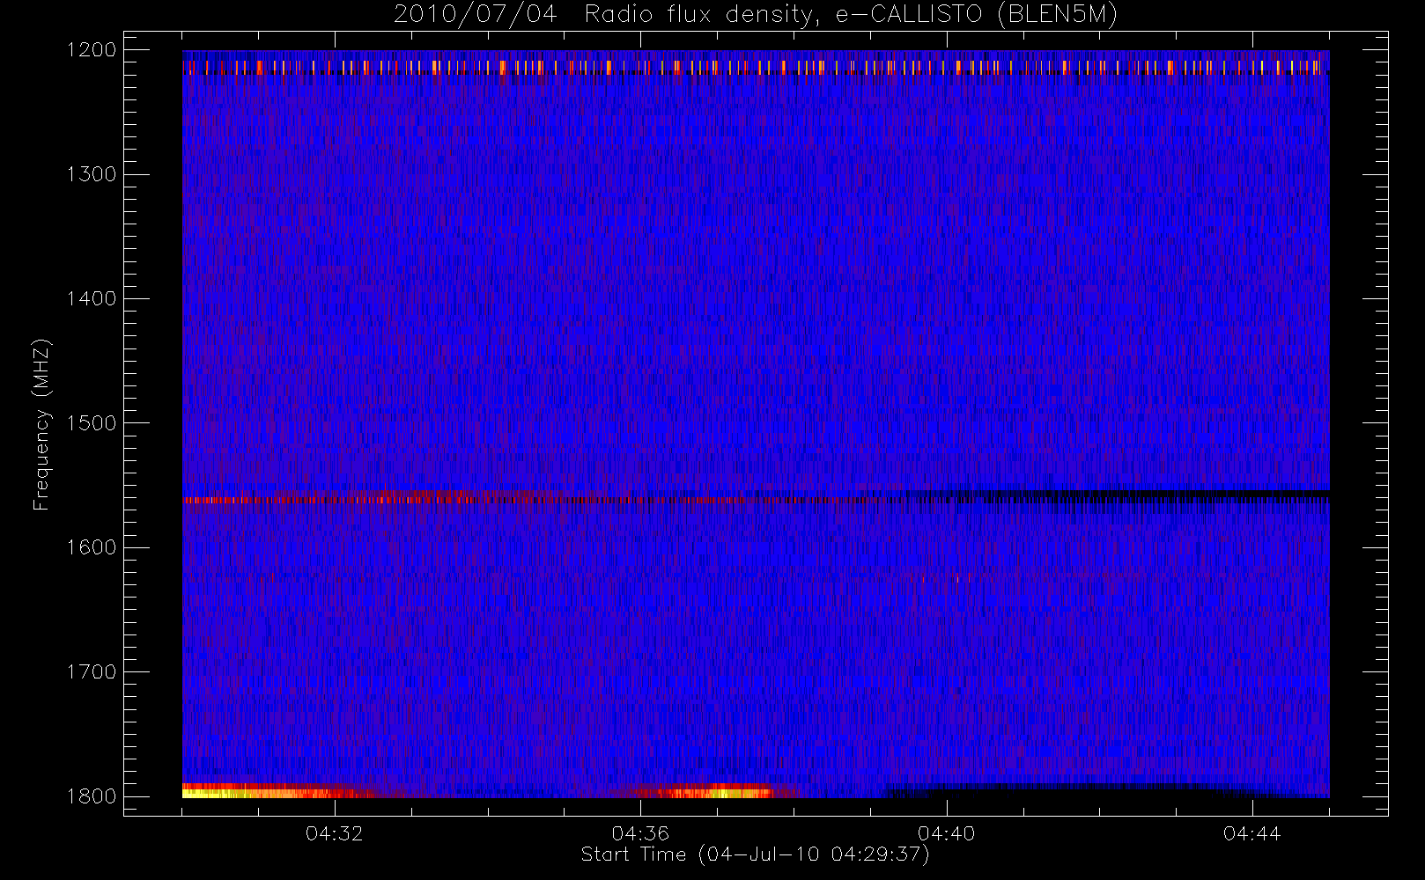Click the 04:32 time tick label
The width and height of the screenshot is (1425, 880).
click(x=335, y=833)
